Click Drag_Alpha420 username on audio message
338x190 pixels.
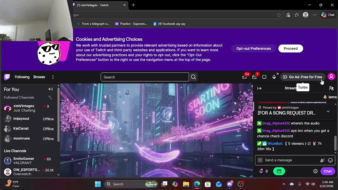tap(276, 123)
